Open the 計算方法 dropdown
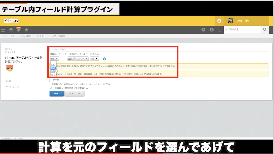 click(94, 59)
